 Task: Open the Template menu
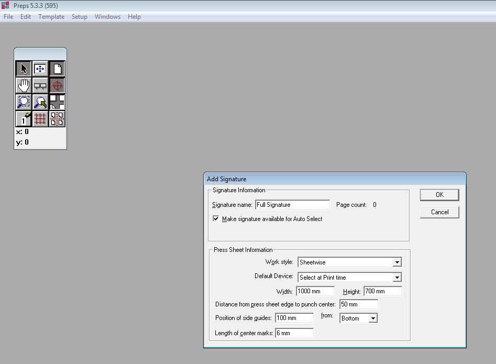coord(51,17)
